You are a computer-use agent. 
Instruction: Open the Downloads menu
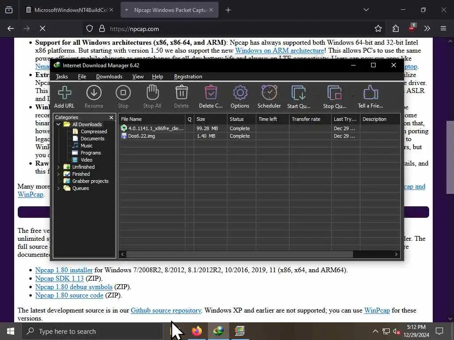(x=109, y=77)
